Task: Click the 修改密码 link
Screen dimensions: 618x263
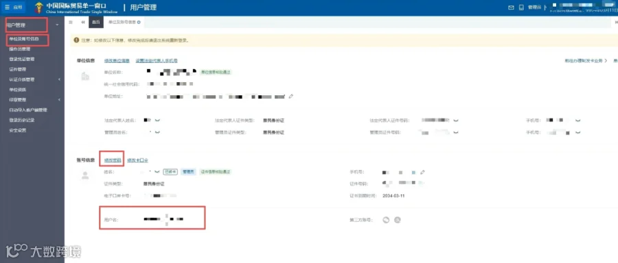Action: [113, 160]
